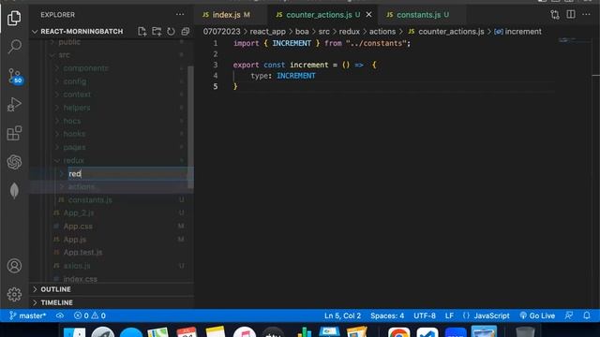Open the ChatGPT extension view
This screenshot has width=600, height=337.
14,162
